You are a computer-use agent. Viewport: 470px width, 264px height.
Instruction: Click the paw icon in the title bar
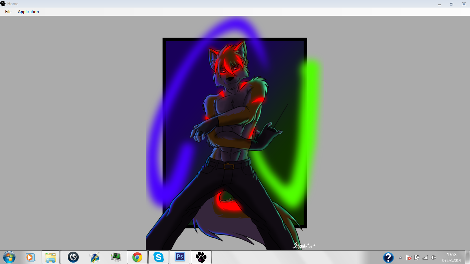[3, 4]
